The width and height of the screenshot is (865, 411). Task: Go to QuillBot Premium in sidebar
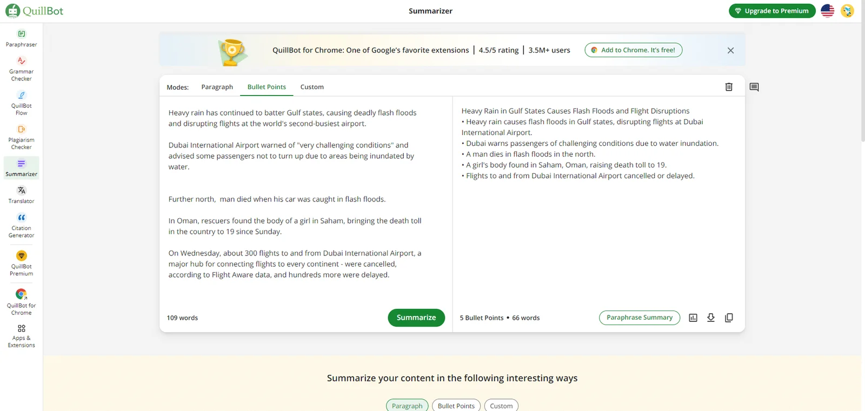21,263
